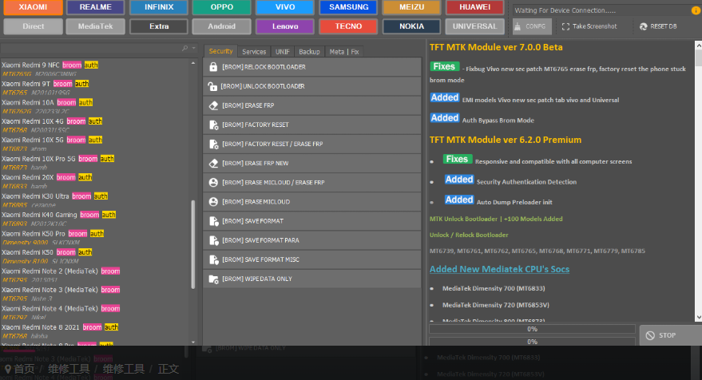The width and height of the screenshot is (702, 380).
Task: Click the CONFIG icon
Action: click(518, 26)
